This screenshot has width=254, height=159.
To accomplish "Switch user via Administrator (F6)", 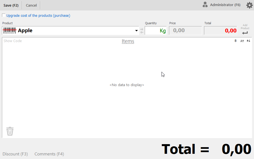I will point(225,5).
